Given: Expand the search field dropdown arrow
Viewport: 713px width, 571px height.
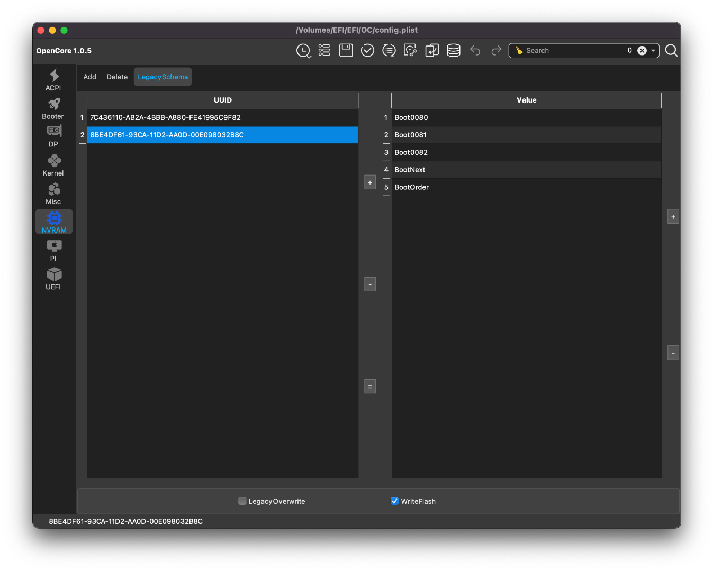Looking at the screenshot, I should (x=653, y=51).
